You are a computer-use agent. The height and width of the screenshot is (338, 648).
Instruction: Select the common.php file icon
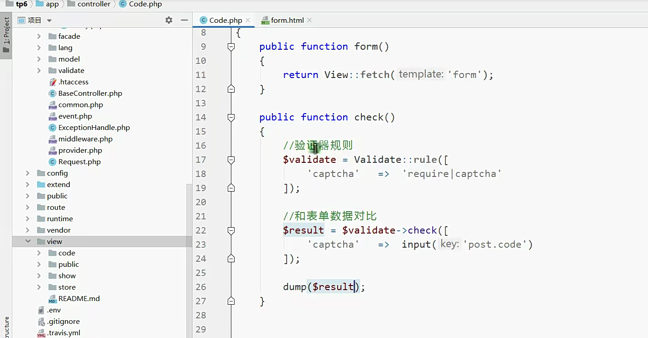tap(52, 104)
